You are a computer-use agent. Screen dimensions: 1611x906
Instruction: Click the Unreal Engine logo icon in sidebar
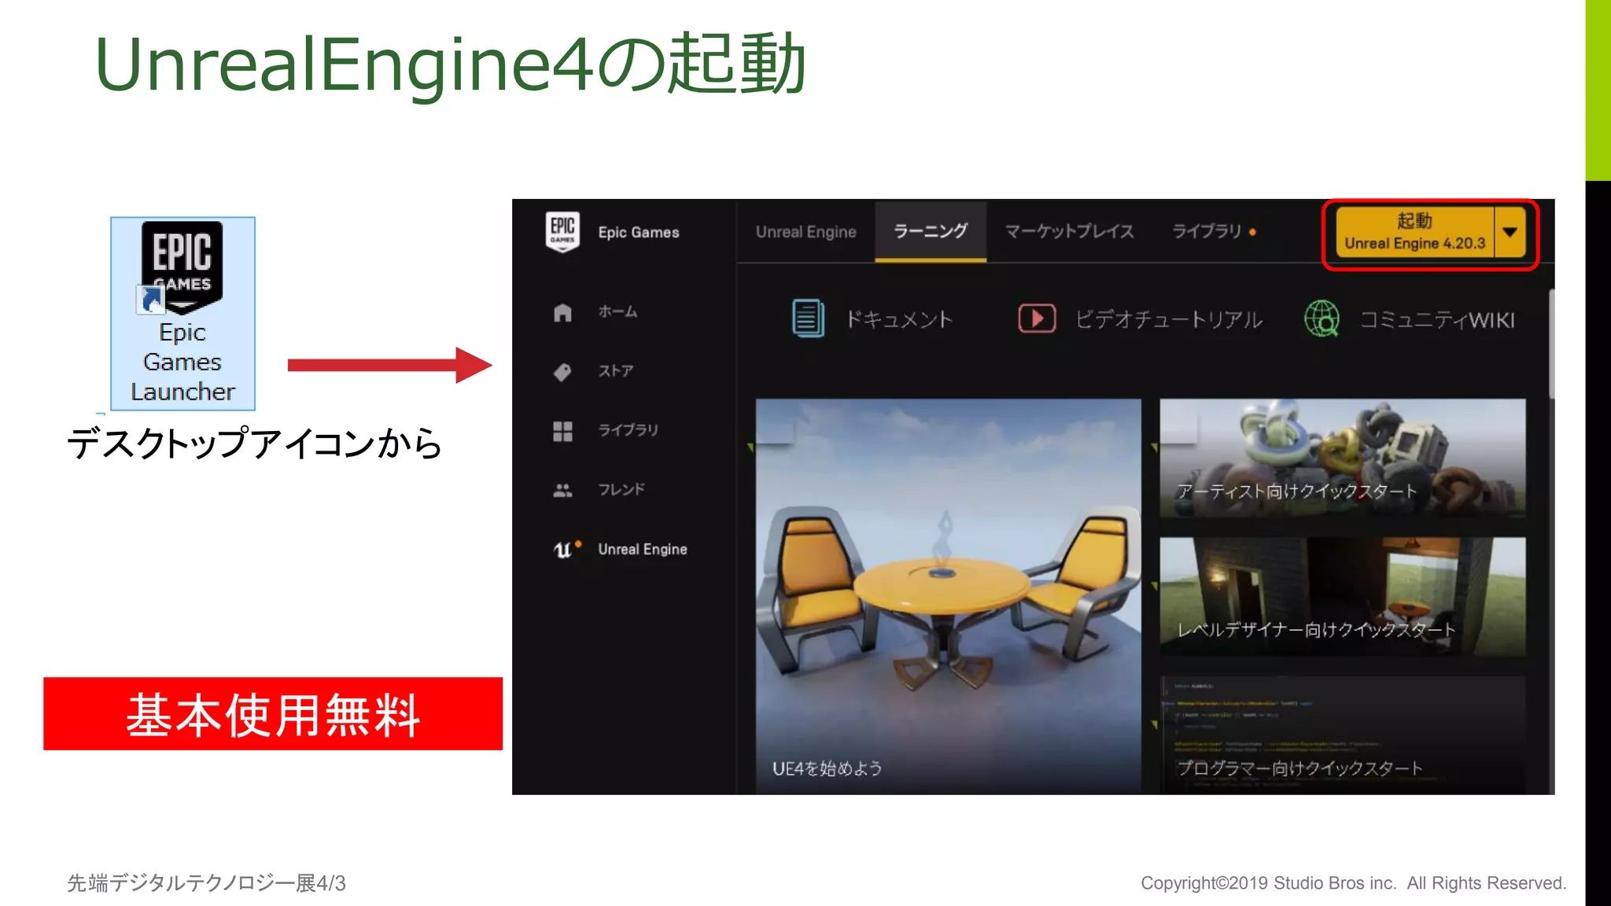point(565,549)
